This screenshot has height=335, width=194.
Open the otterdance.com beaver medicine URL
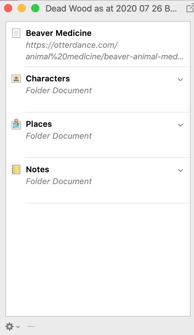[x=104, y=51]
